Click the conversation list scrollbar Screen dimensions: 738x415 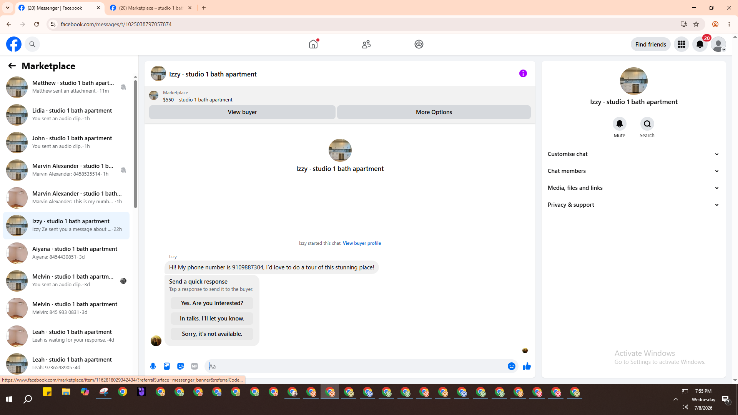coord(135,144)
